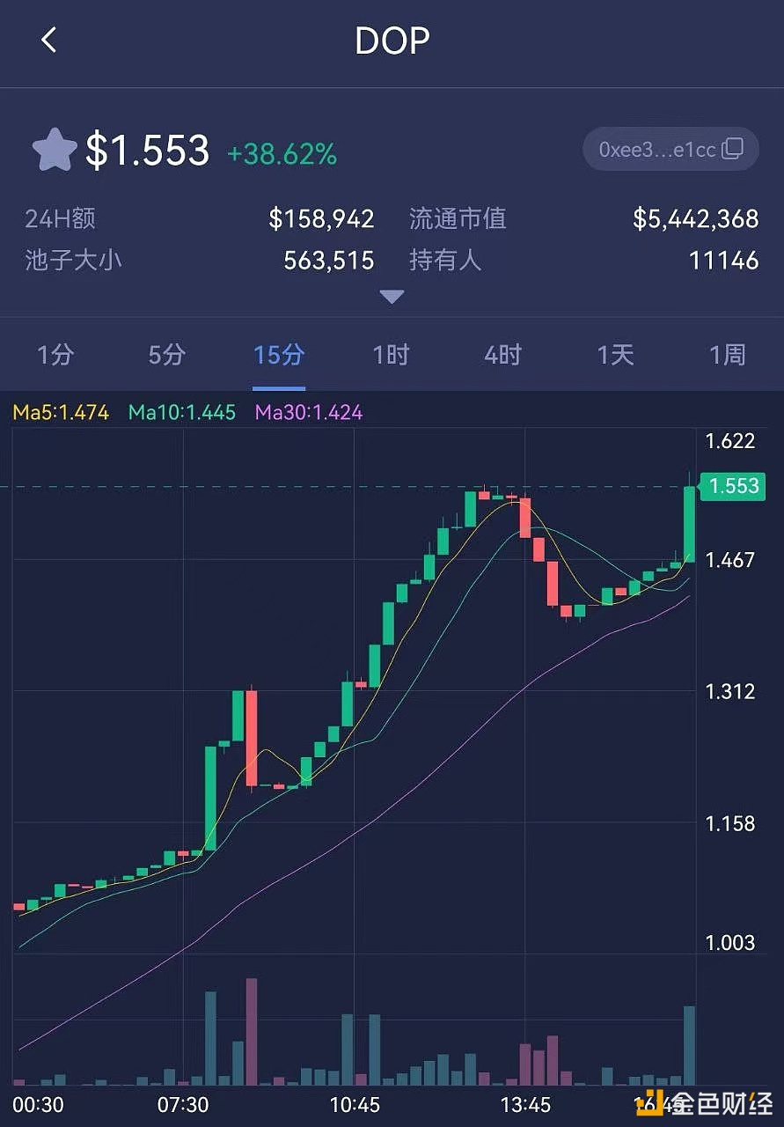784x1127 pixels.
Task: Copy the contract address icon
Action: coord(732,150)
